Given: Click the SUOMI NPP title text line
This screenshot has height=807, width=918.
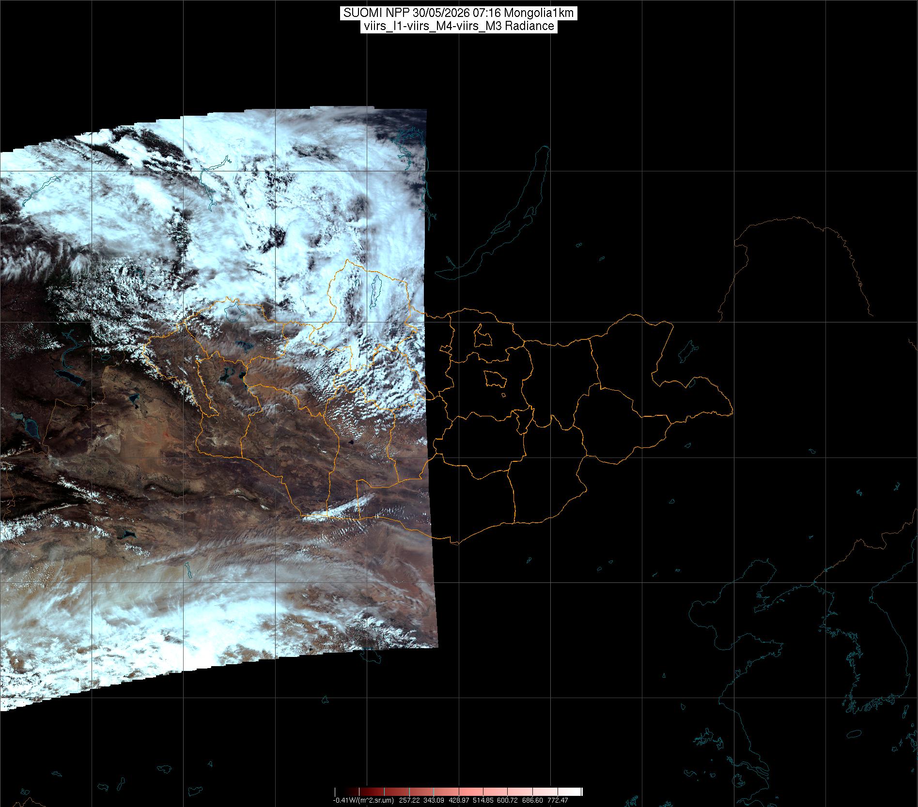Looking at the screenshot, I should click(x=459, y=13).
